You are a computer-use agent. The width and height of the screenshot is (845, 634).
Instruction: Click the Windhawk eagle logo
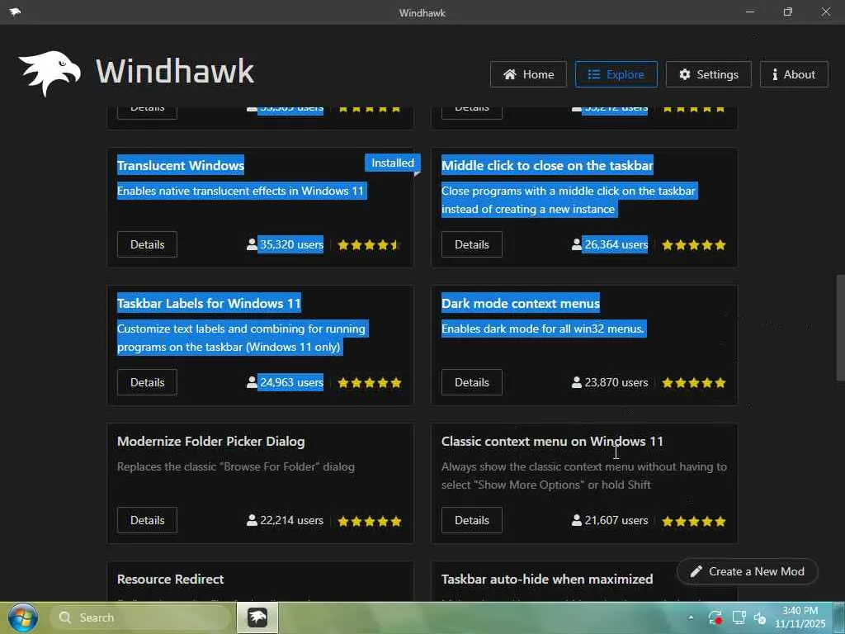point(50,73)
